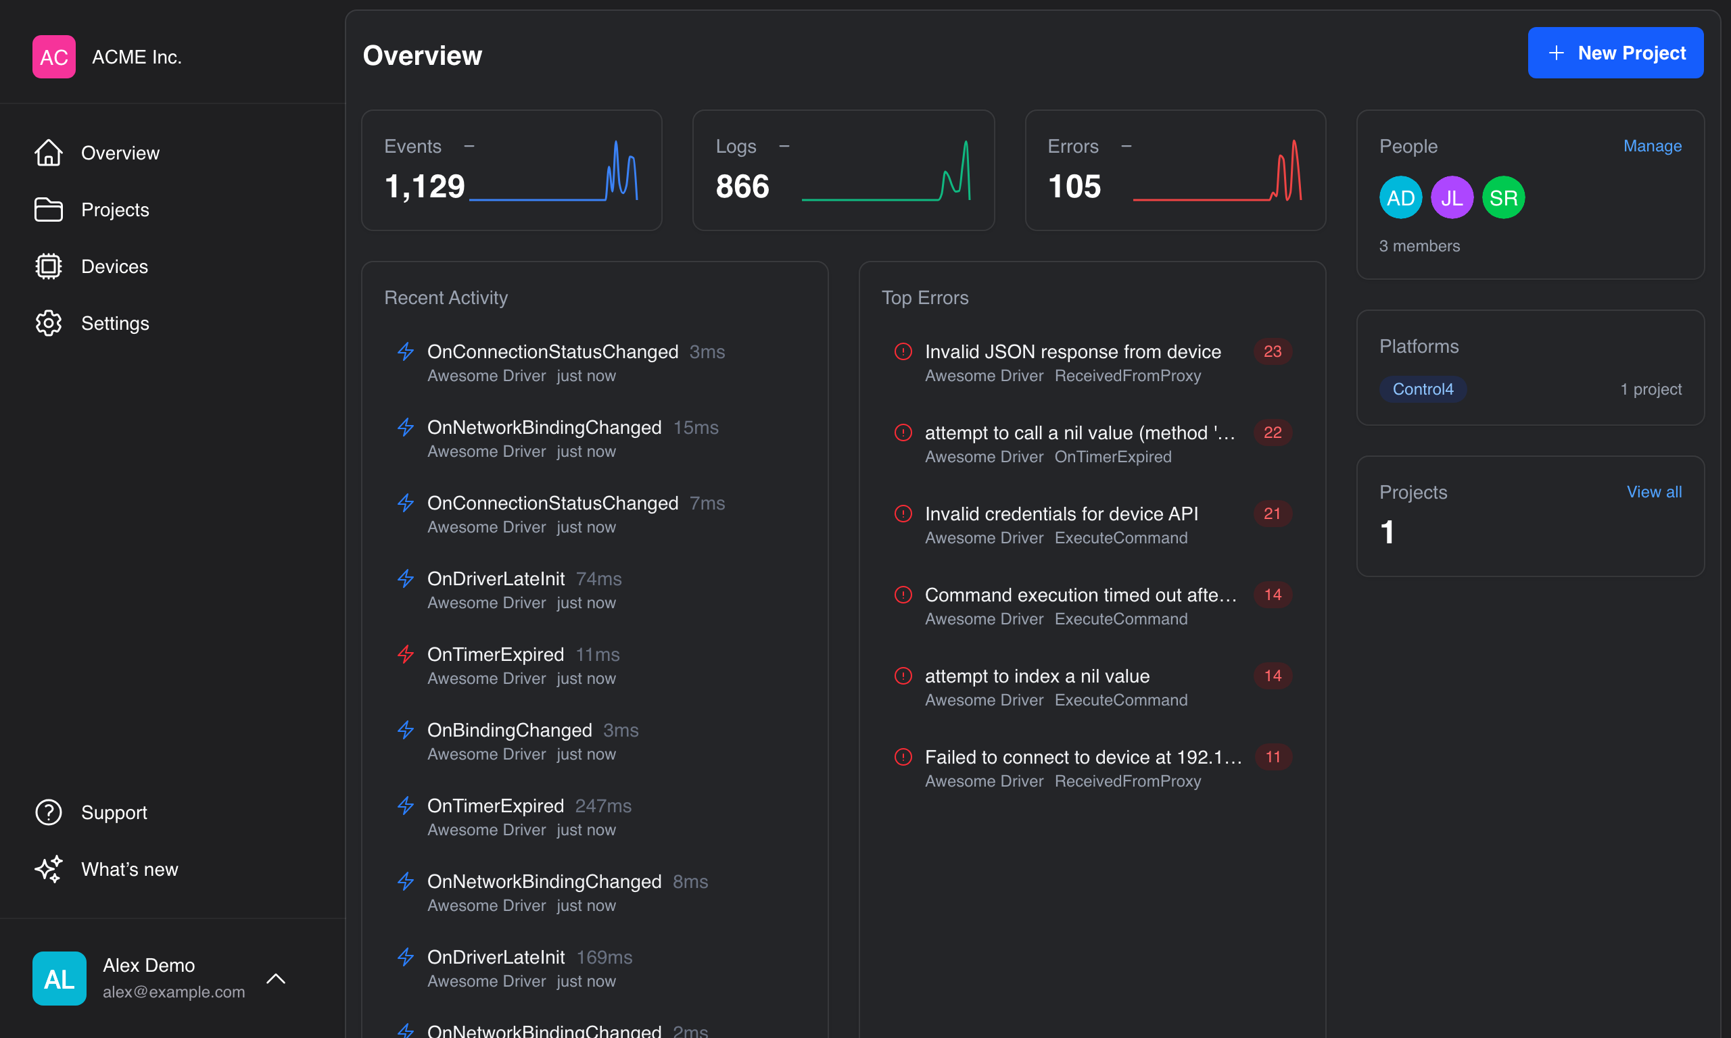
Task: Open the Logs stat card sparkline
Action: (886, 170)
